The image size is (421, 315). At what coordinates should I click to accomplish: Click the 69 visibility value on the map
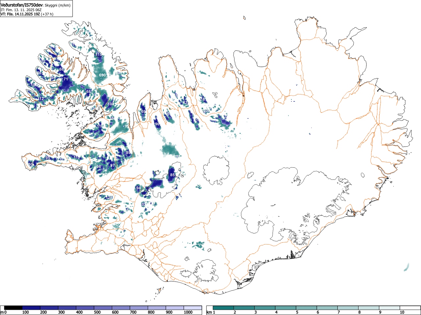pos(143,112)
